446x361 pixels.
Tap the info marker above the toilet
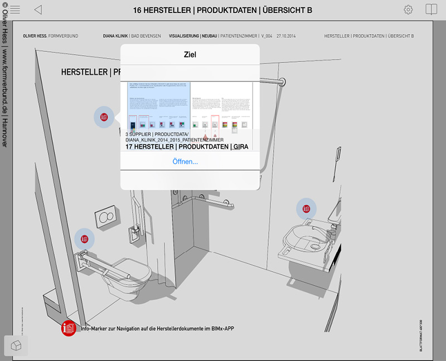pos(85,239)
